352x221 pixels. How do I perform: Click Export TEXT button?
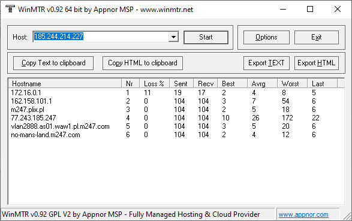266,63
